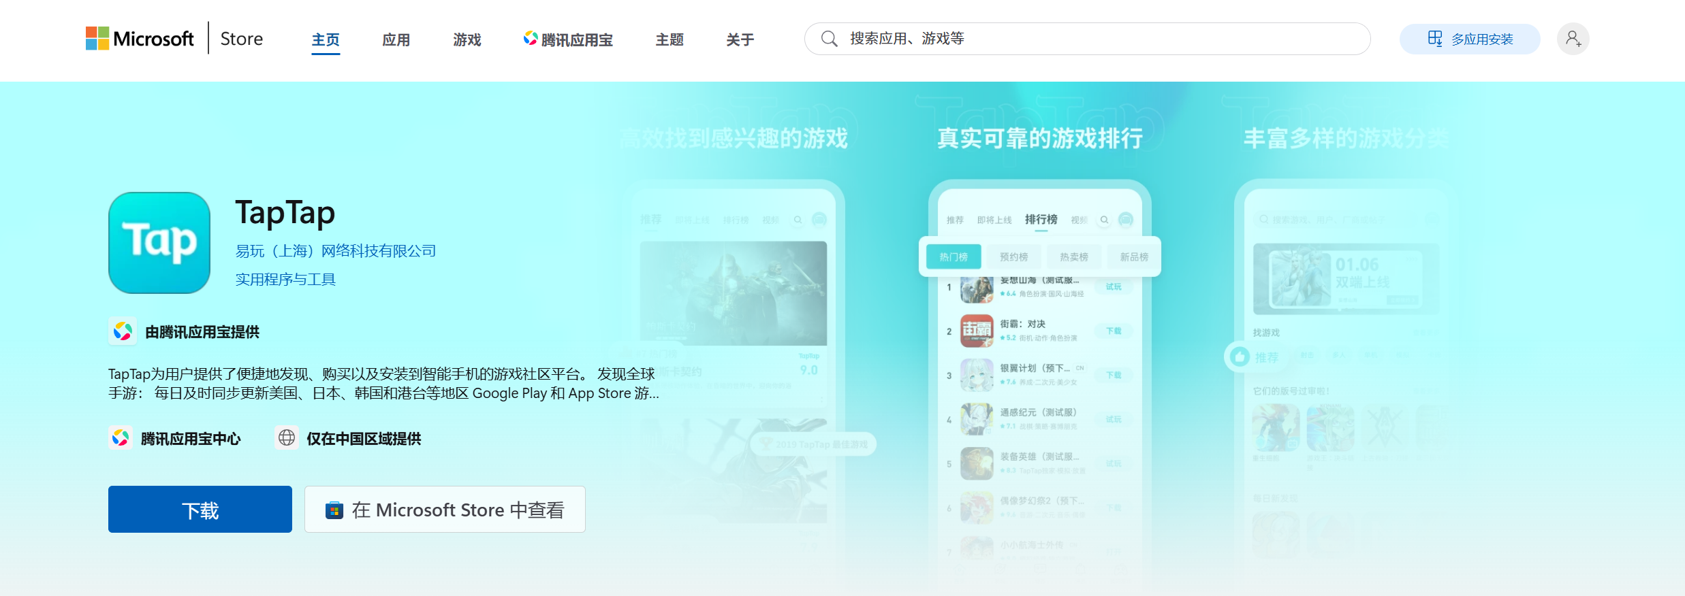This screenshot has width=1685, height=596.
Task: Click the Microsoft logo in header
Action: [x=140, y=39]
